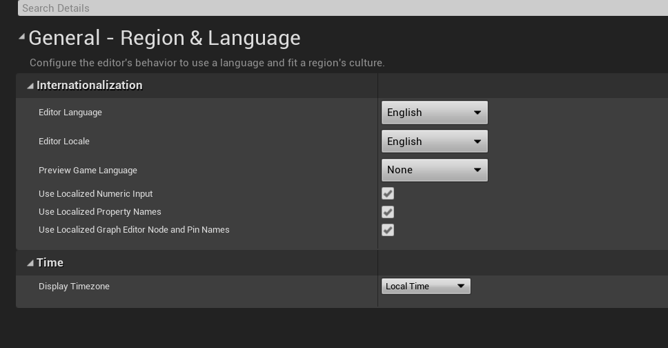Toggle Localized Graph Editor Node and Pin Names

388,231
